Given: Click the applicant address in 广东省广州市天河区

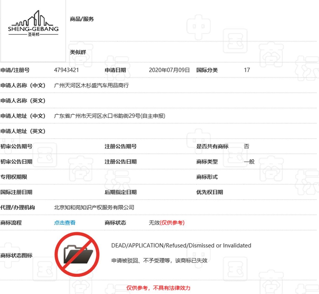Looking at the screenshot, I should pos(109,116).
